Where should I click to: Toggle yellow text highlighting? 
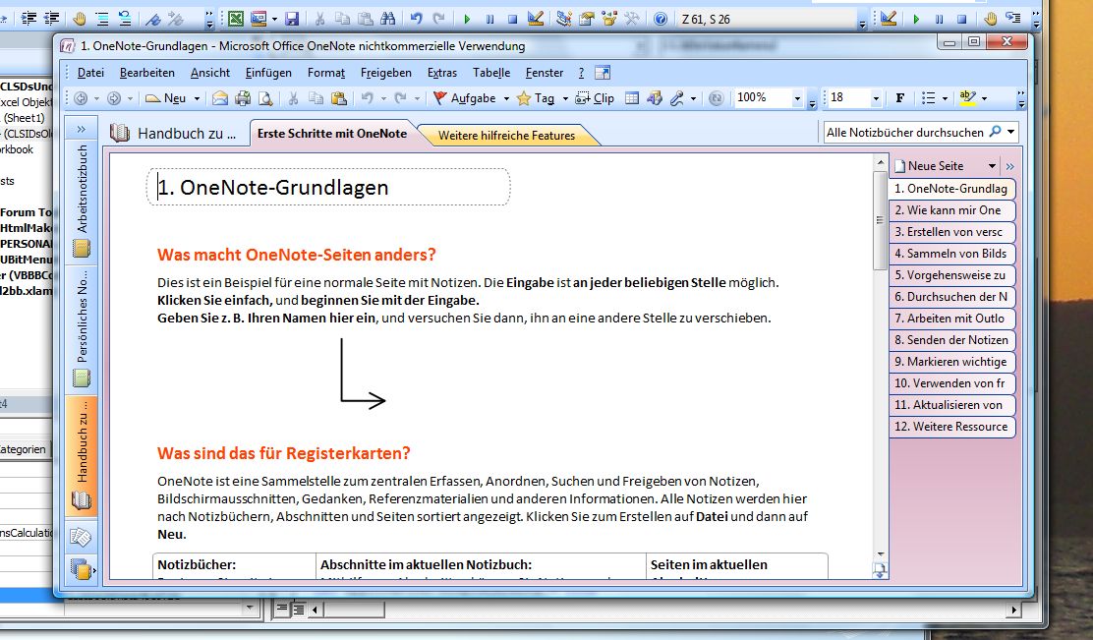coord(967,98)
